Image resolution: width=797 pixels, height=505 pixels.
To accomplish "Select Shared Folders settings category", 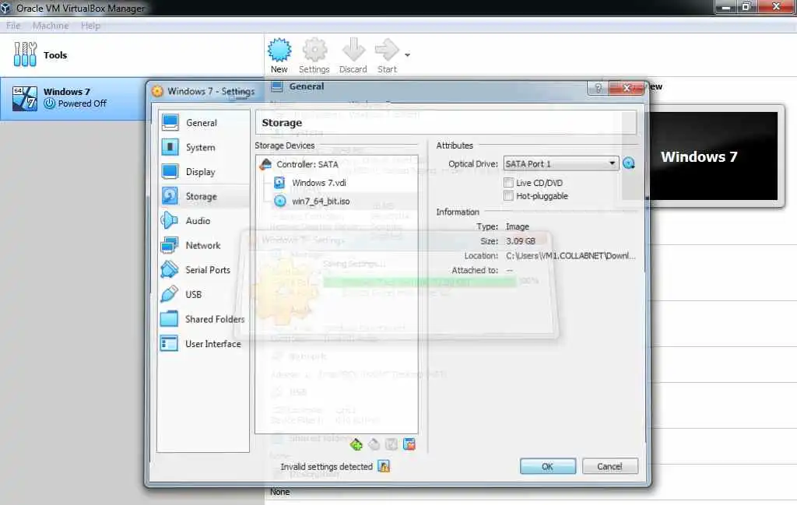I will click(203, 319).
